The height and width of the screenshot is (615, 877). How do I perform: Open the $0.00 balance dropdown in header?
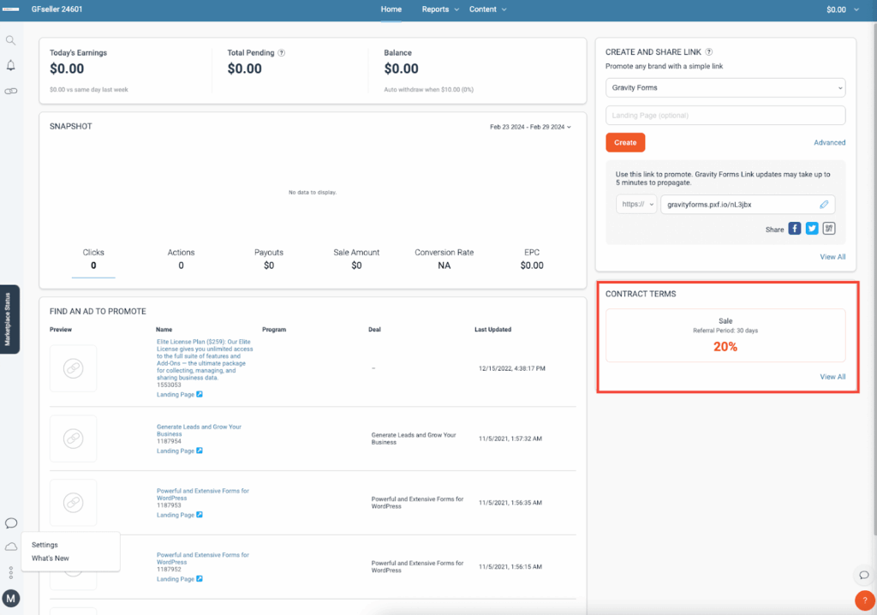843,9
